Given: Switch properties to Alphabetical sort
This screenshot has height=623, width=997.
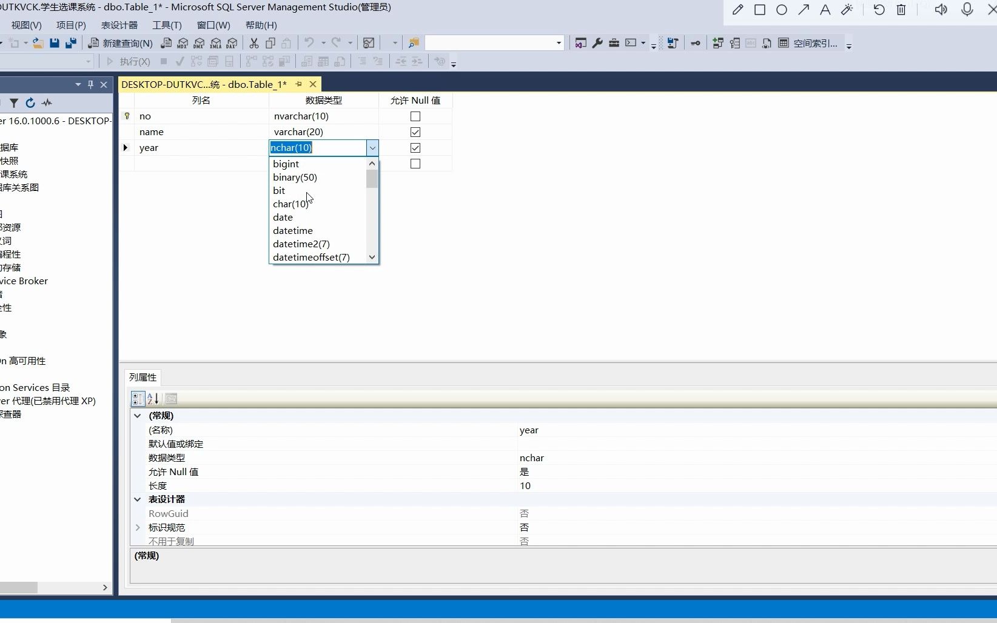Looking at the screenshot, I should [153, 399].
